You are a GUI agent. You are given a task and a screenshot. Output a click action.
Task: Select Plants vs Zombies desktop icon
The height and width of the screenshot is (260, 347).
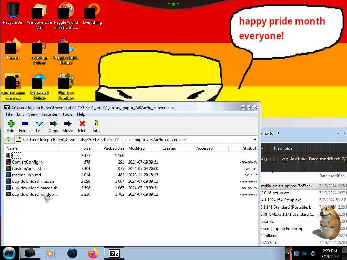66,87
